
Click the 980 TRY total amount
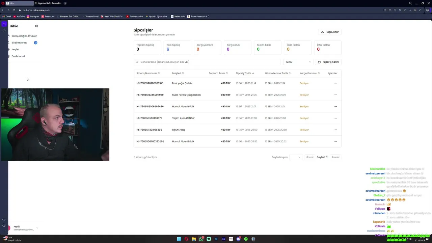(x=226, y=95)
